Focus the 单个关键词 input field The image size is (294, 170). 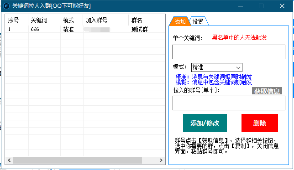click(x=229, y=52)
